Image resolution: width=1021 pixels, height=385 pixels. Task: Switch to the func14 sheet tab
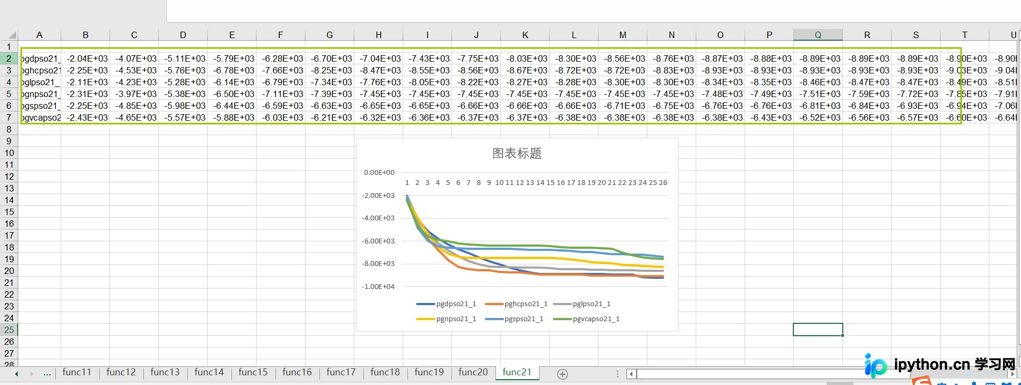tap(209, 372)
